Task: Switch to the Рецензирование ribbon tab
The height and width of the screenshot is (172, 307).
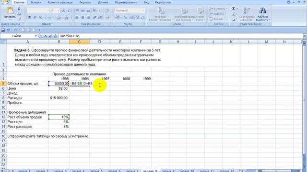Action: pyautogui.click(x=126, y=2)
